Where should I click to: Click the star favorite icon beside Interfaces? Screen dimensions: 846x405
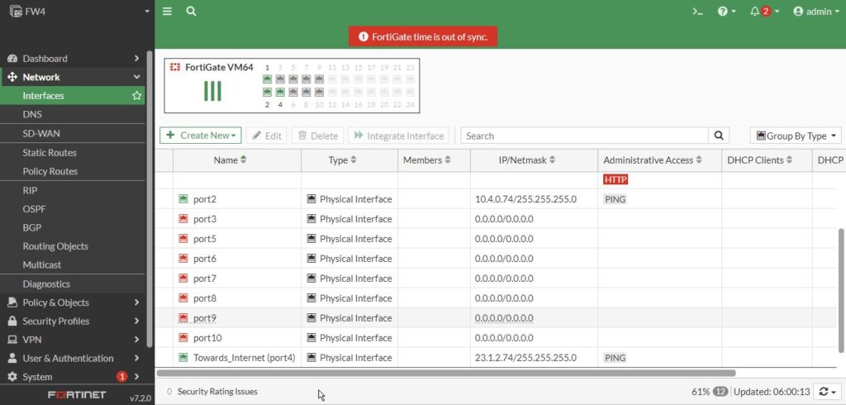(x=137, y=96)
